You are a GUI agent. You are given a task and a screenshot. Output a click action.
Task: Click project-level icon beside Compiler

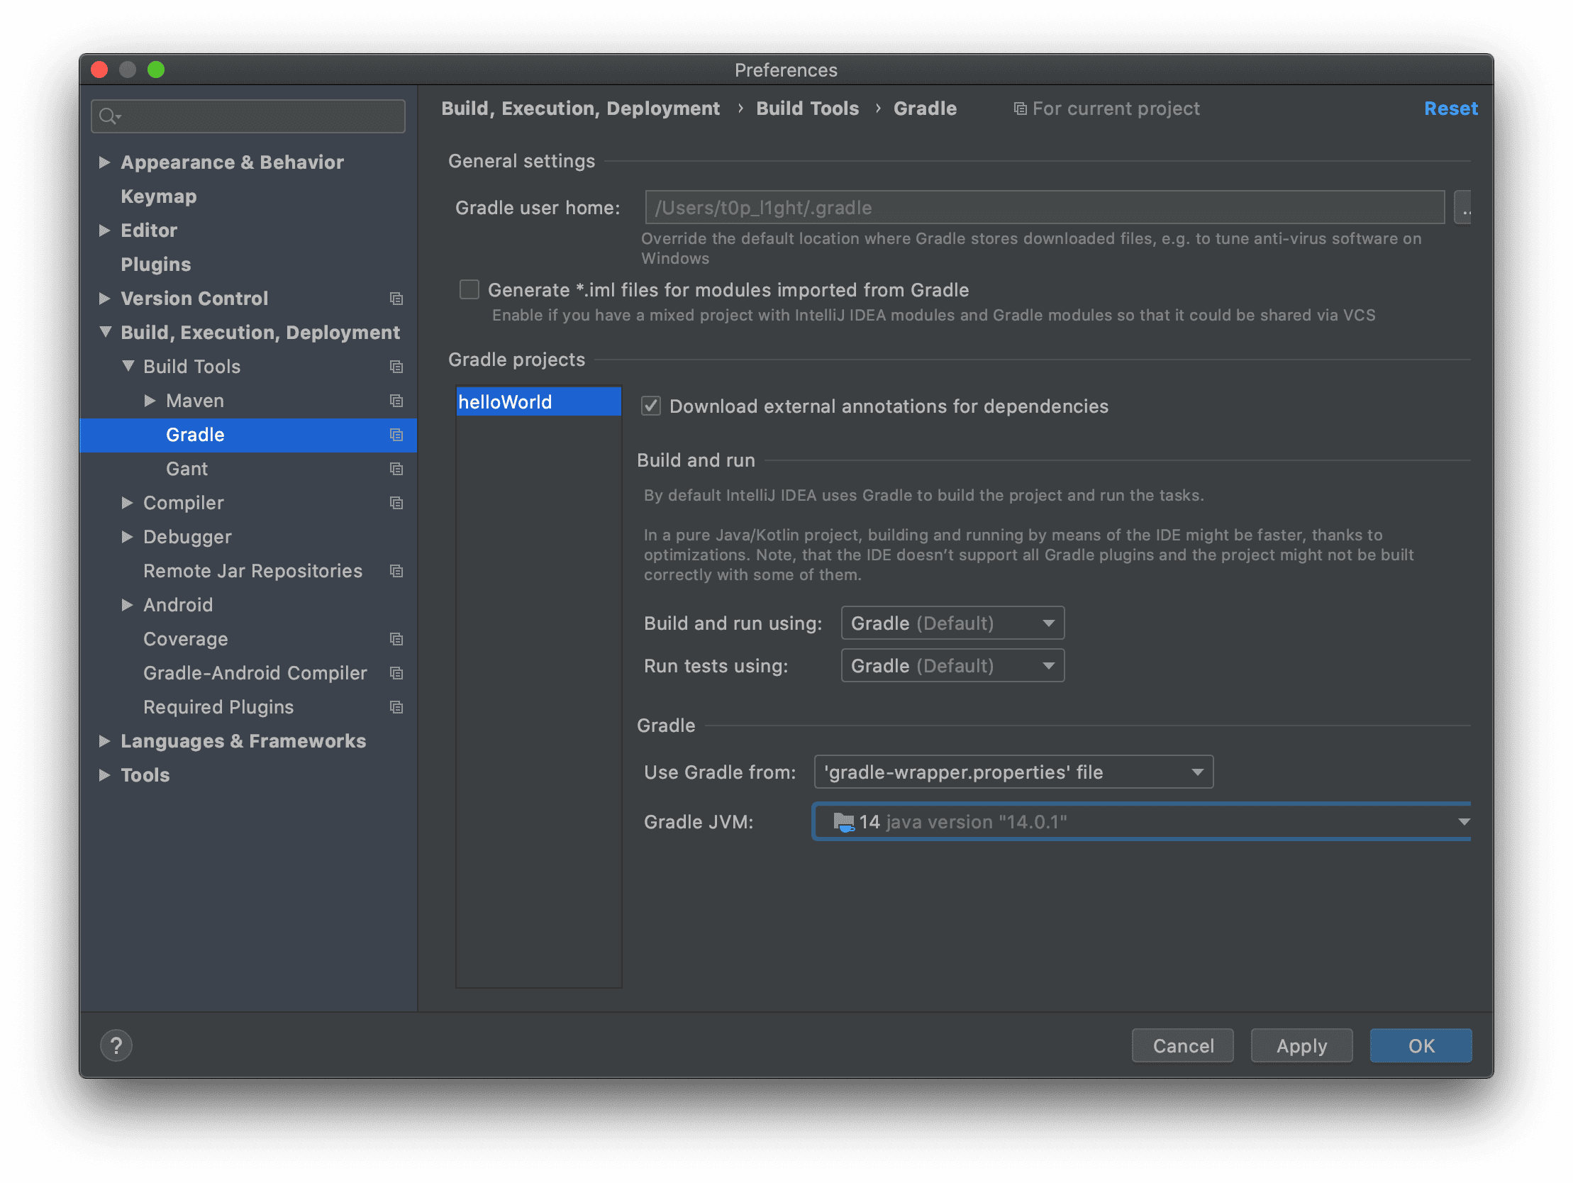396,503
